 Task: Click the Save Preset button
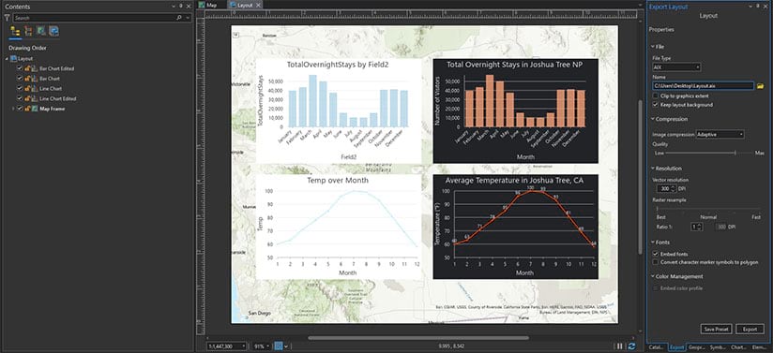[x=716, y=329]
